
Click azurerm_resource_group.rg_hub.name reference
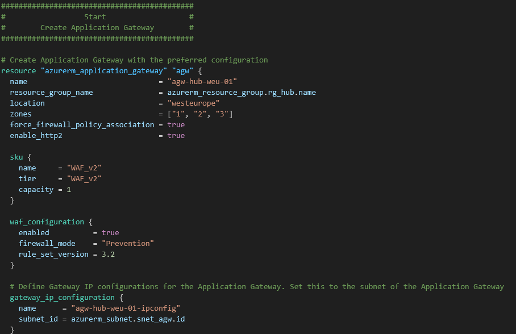pyautogui.click(x=241, y=92)
